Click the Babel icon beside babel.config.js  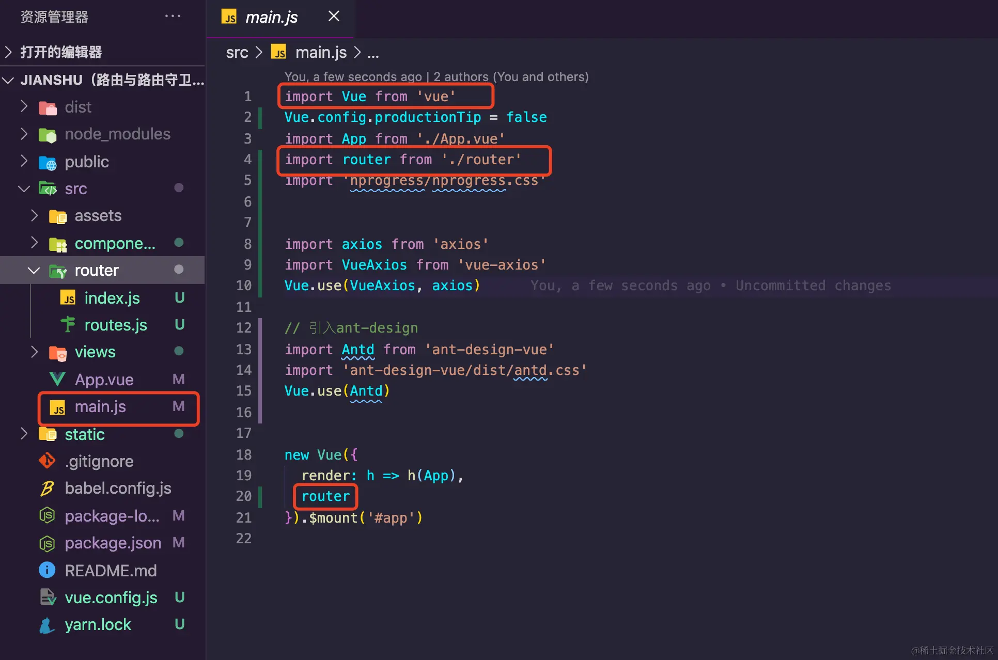[47, 488]
